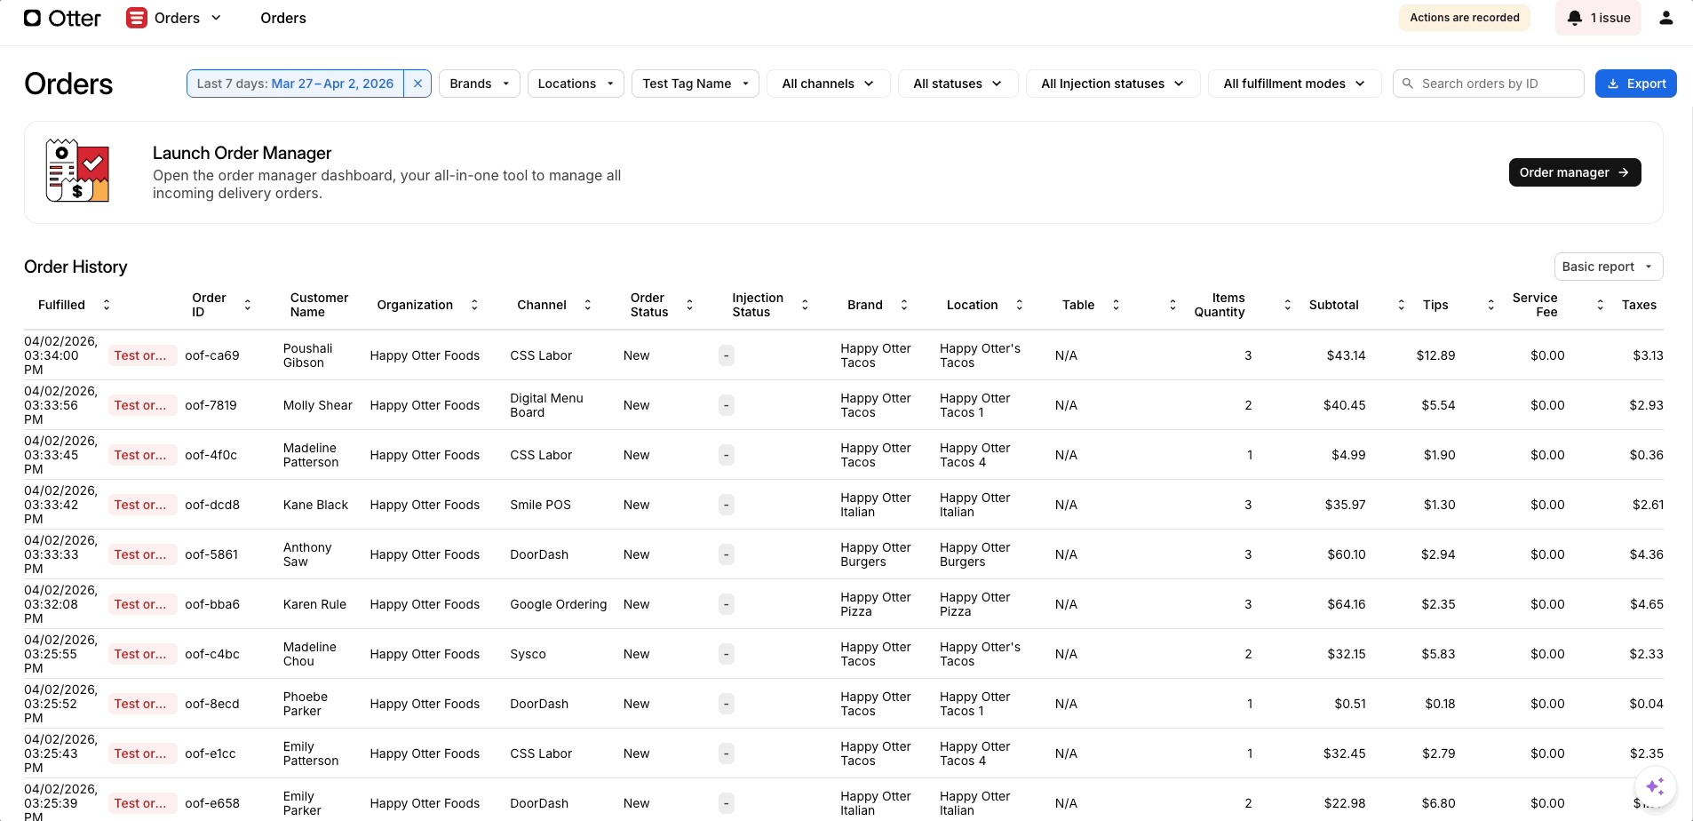Open the Basic report selector
Screen dimensions: 1693x821
pos(1608,267)
